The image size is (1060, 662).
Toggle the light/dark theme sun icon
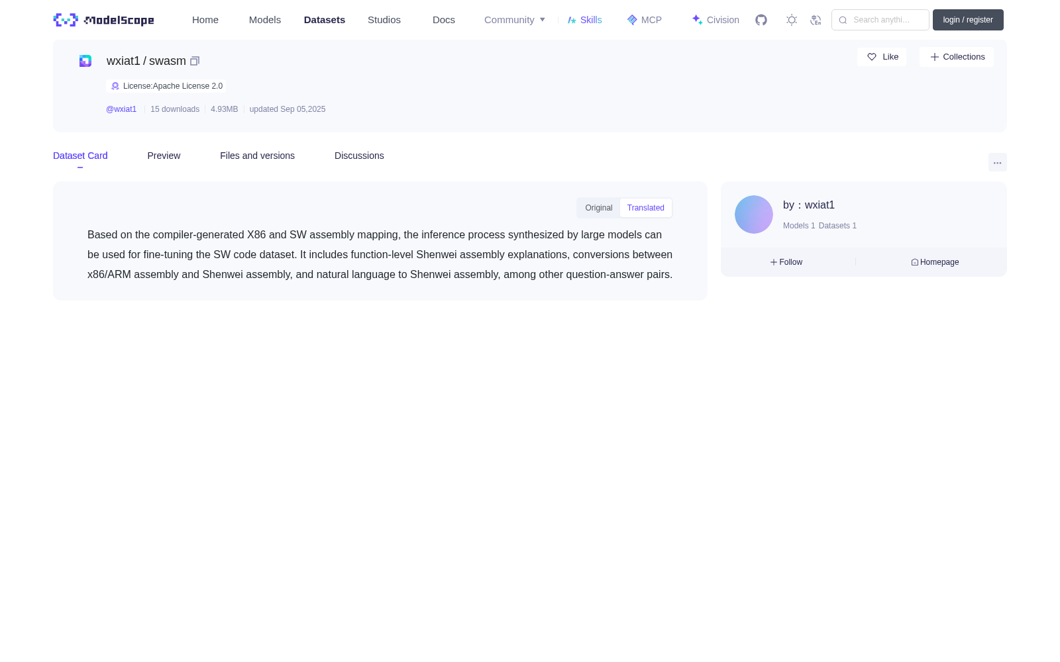pos(792,20)
